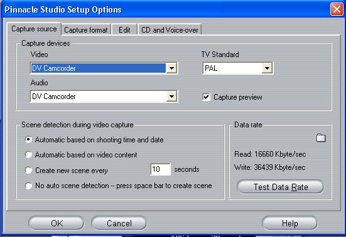The height and width of the screenshot is (237, 346).
Task: Open the data rate folder browse icon
Action: click(321, 138)
